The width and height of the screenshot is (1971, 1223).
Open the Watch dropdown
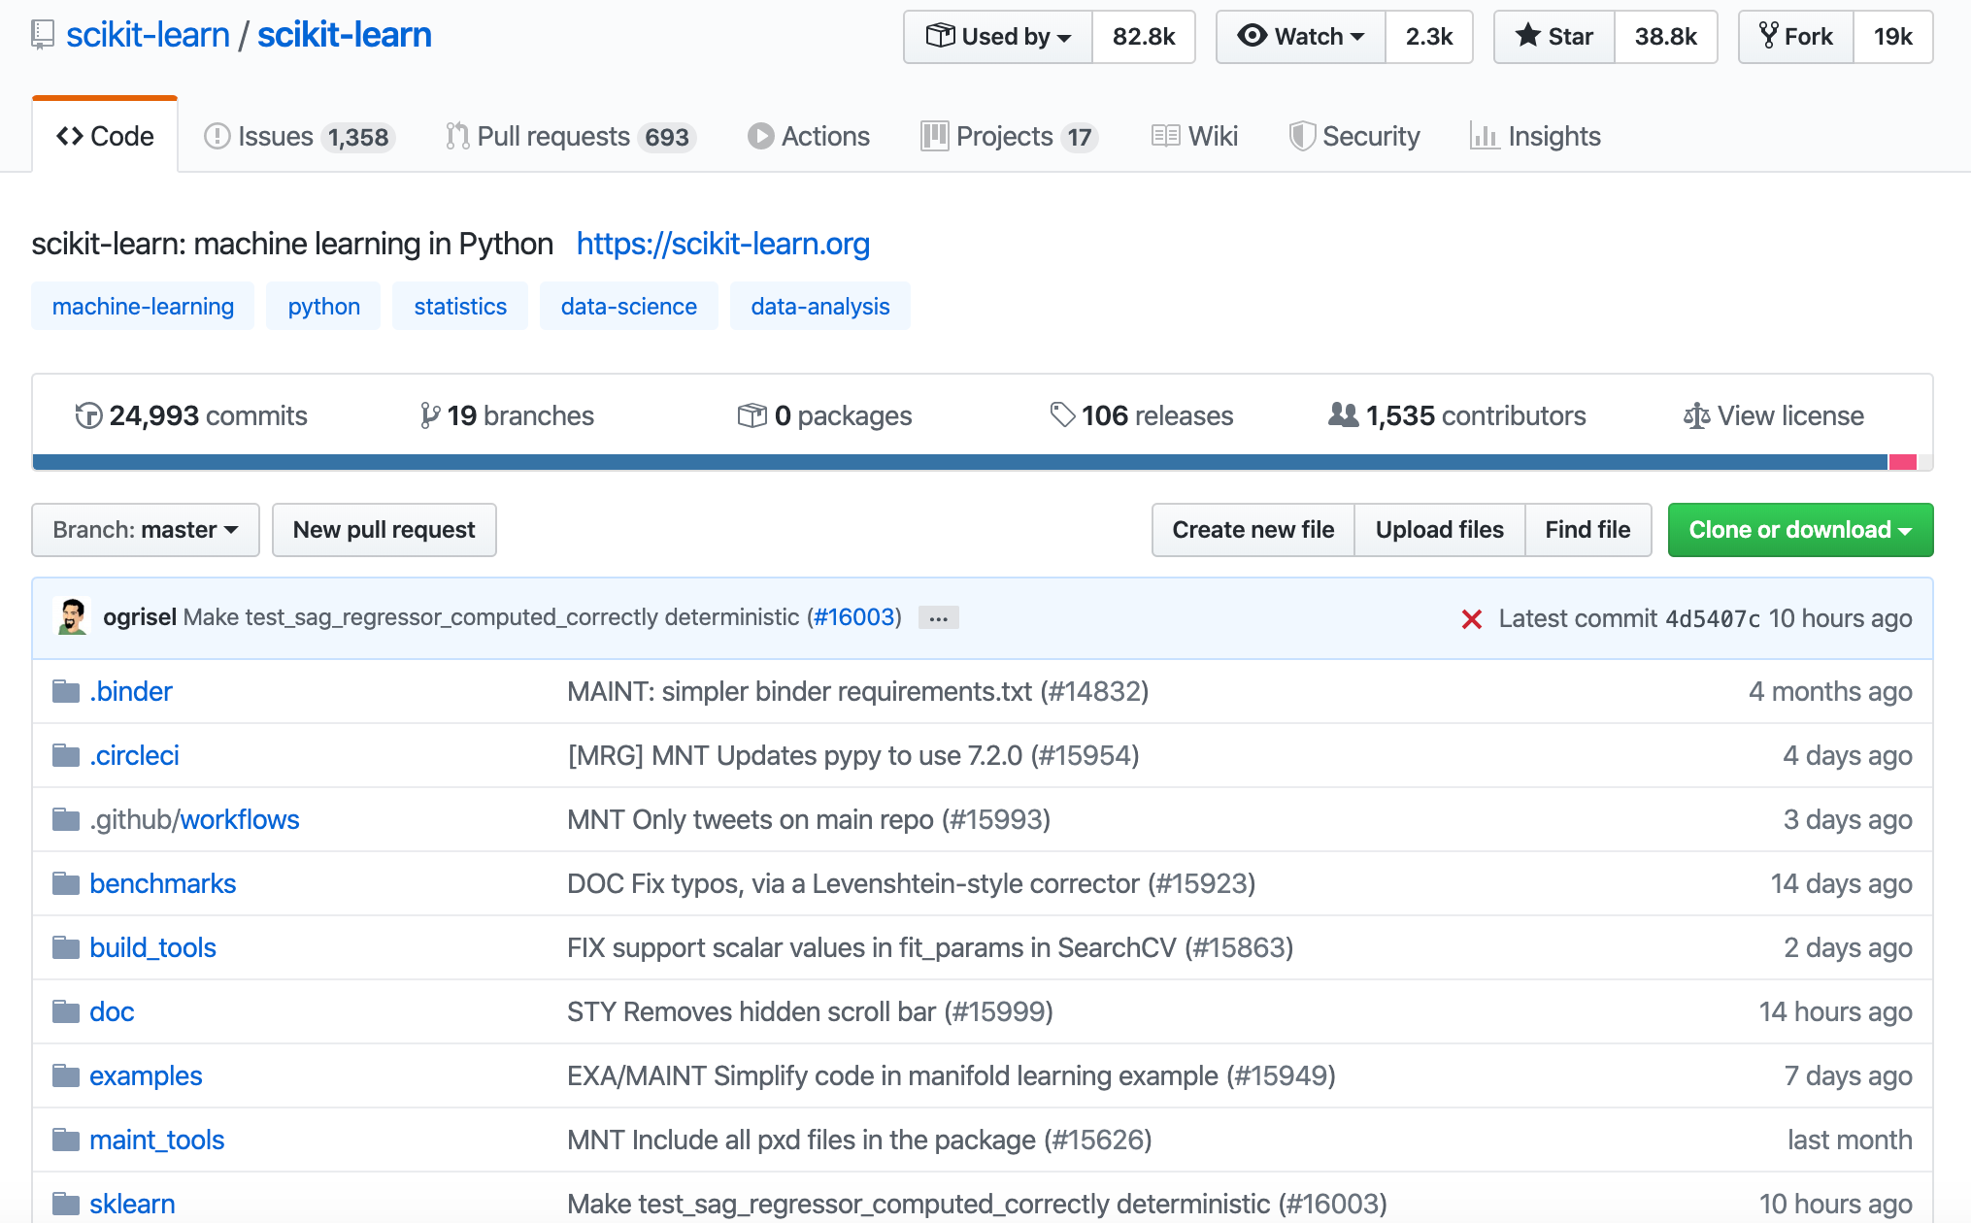coord(1301,37)
